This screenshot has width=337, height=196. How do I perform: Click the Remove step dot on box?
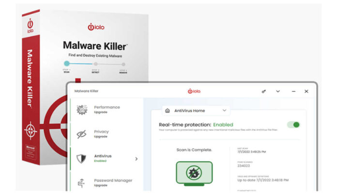click(x=123, y=64)
